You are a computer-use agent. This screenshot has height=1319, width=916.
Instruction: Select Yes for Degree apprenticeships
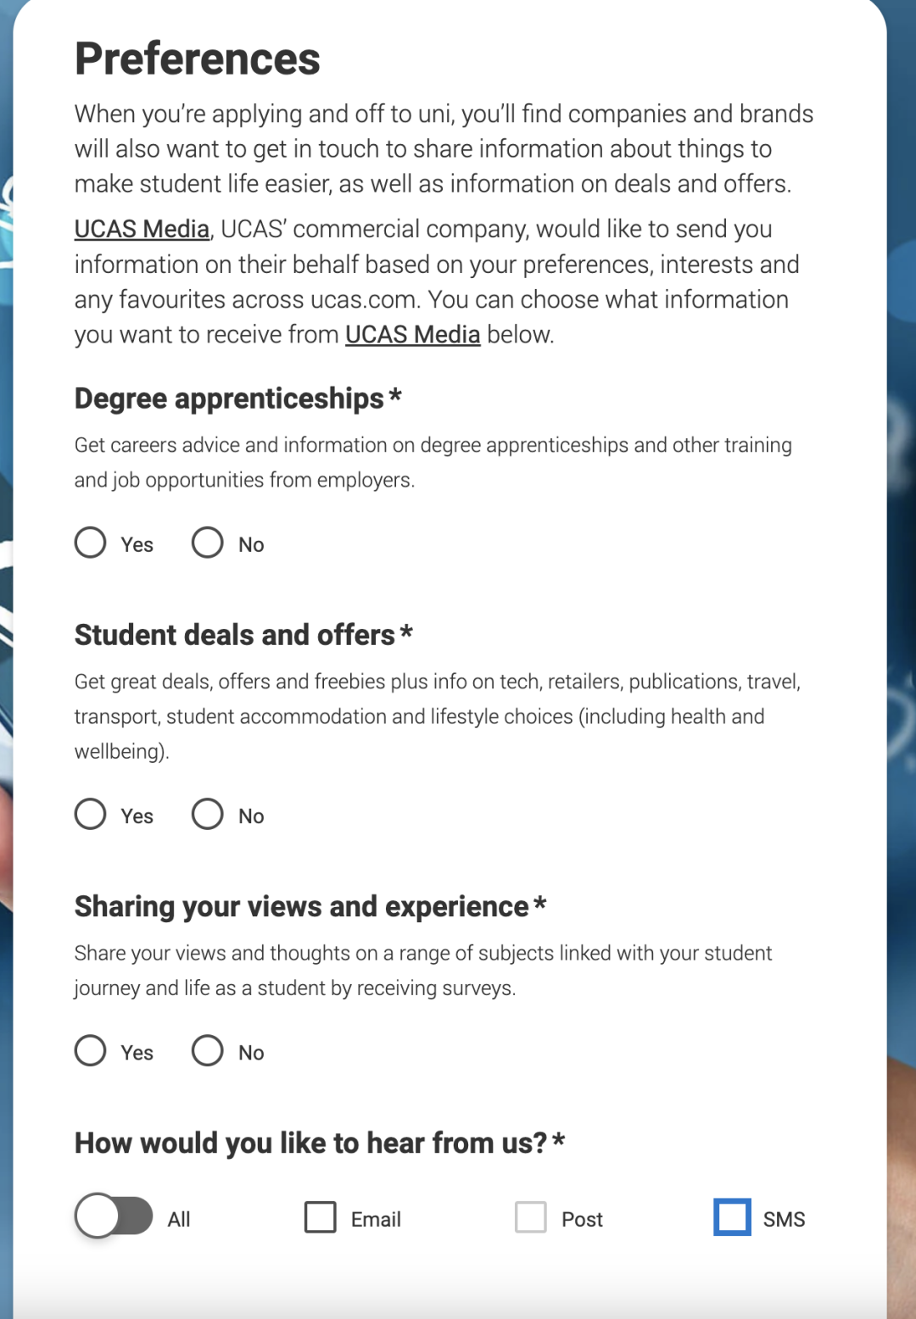pyautogui.click(x=91, y=543)
